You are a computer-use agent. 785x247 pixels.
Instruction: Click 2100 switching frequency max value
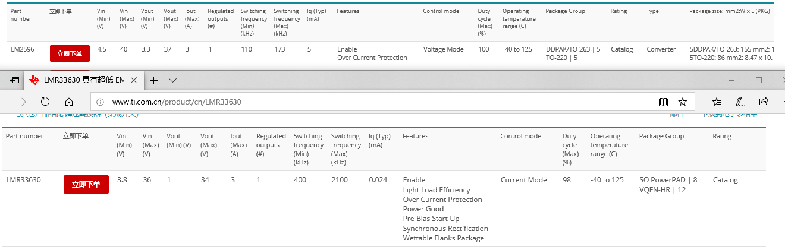(x=340, y=180)
